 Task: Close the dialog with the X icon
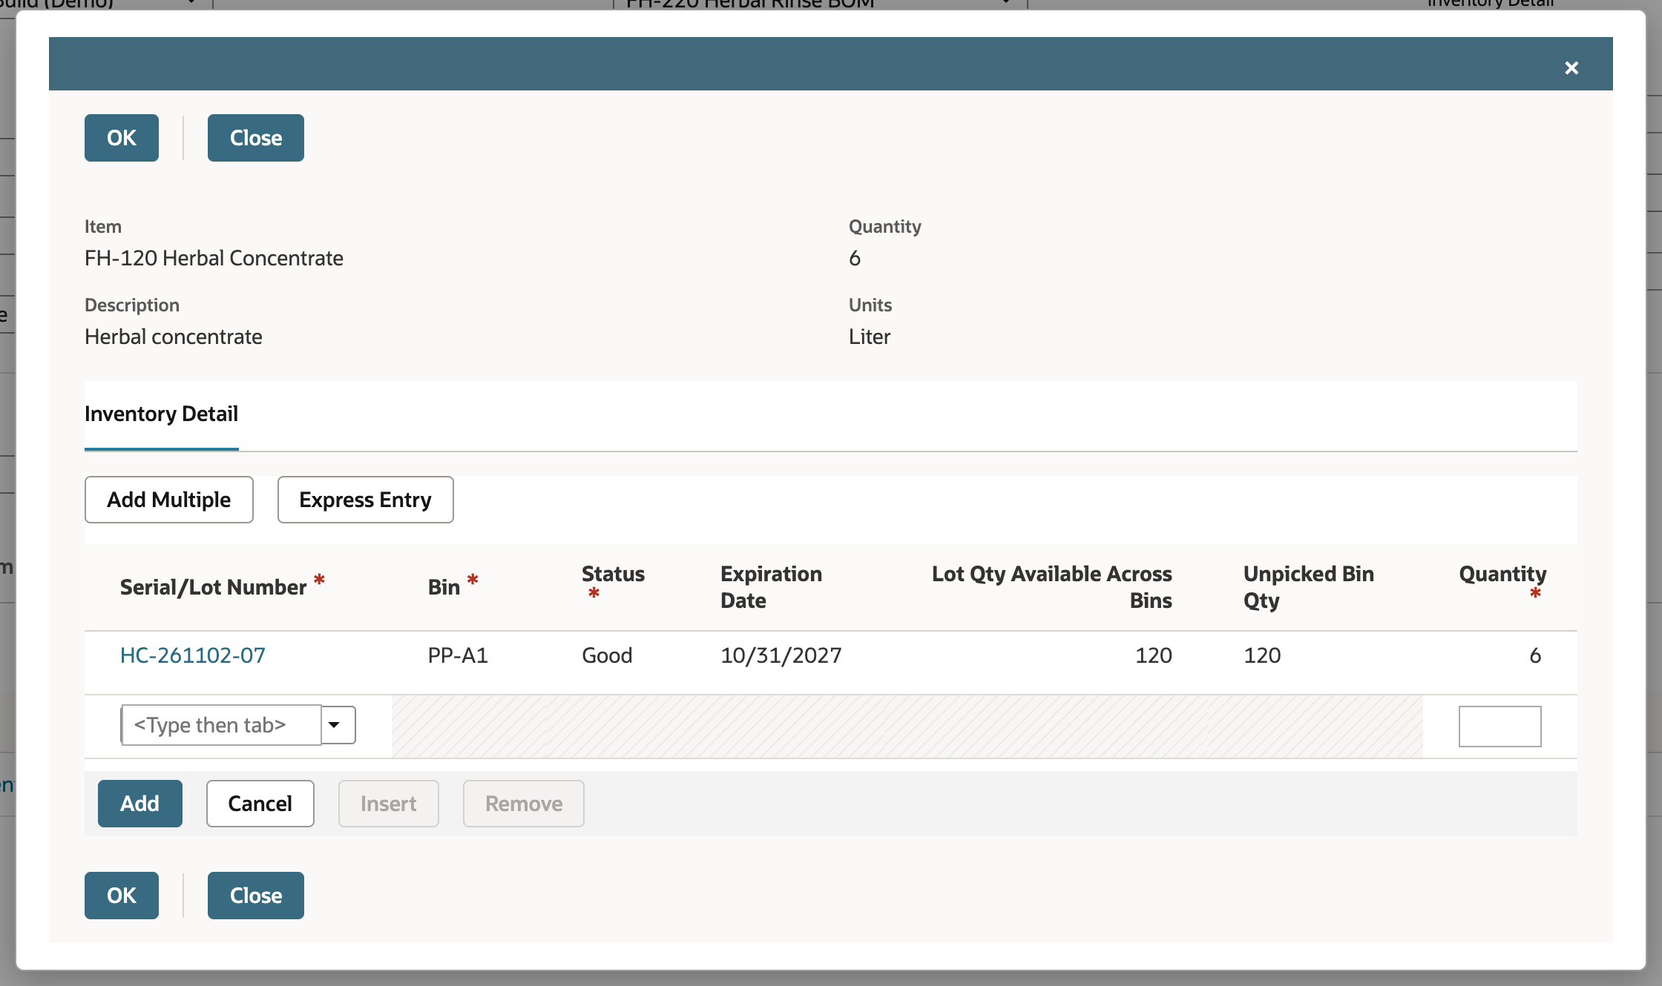[1571, 68]
